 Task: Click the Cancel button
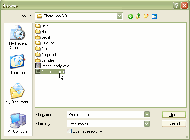coord(174,123)
